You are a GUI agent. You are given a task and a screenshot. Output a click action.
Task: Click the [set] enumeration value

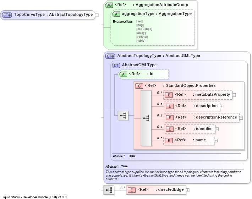pos(139,21)
